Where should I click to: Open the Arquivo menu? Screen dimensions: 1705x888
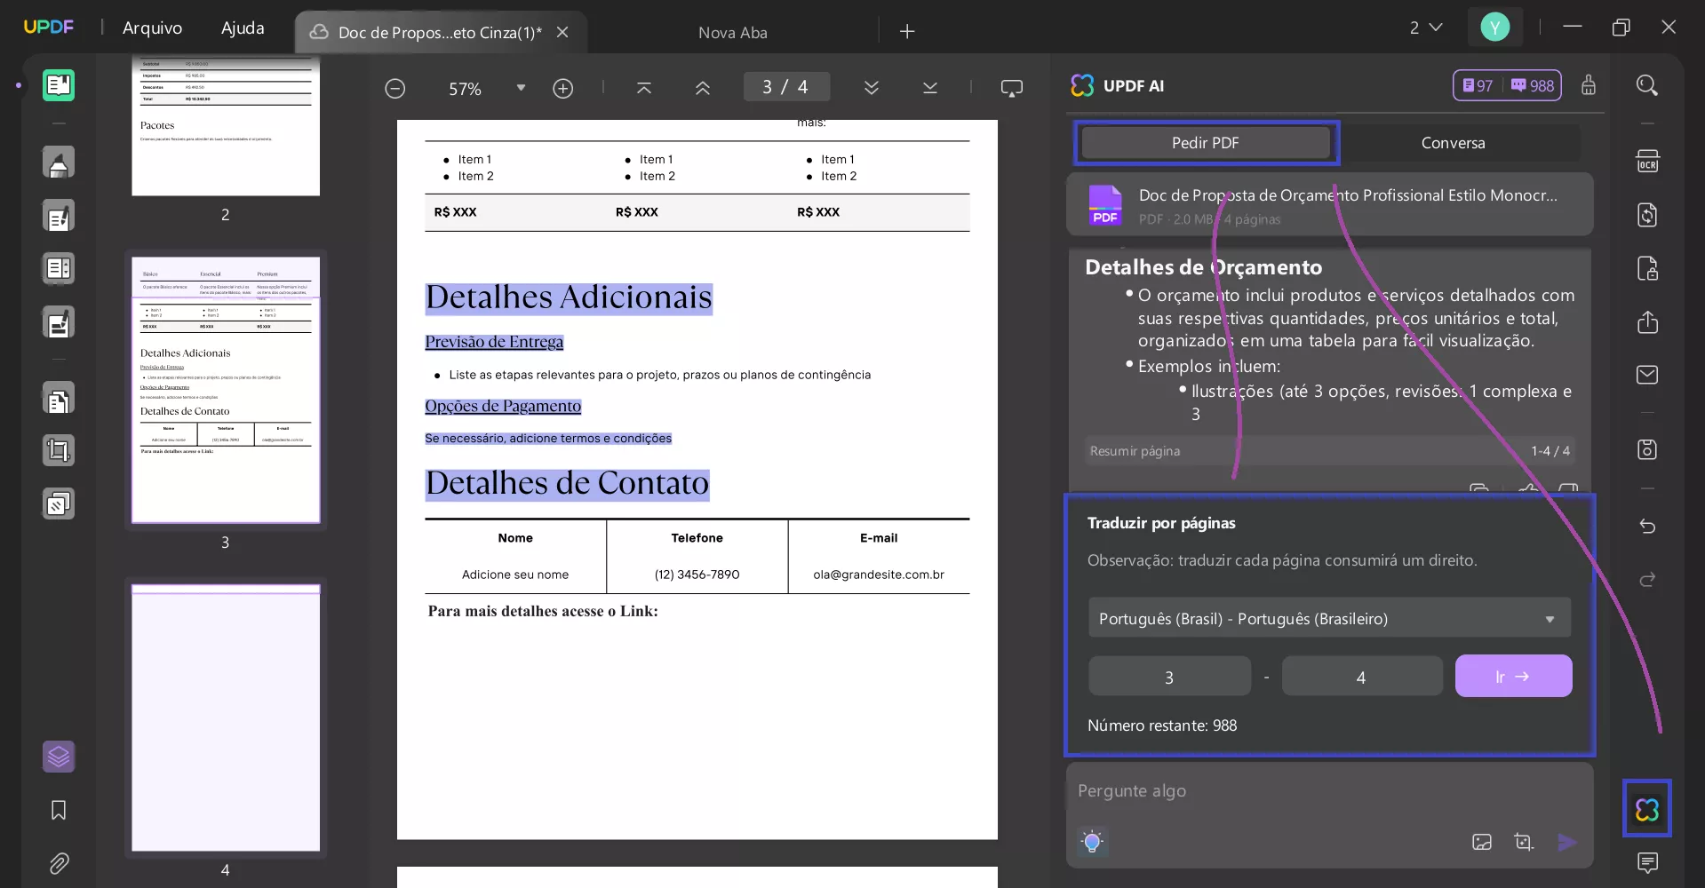pos(151,28)
